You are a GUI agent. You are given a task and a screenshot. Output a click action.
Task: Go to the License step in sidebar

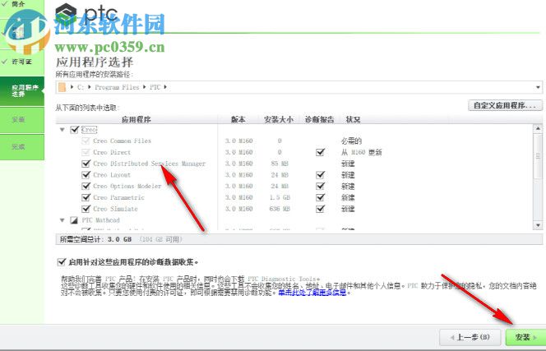(22, 62)
